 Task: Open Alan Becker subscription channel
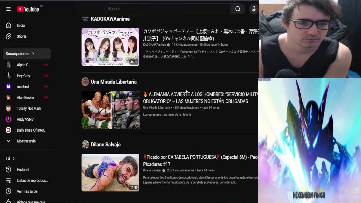point(27,98)
